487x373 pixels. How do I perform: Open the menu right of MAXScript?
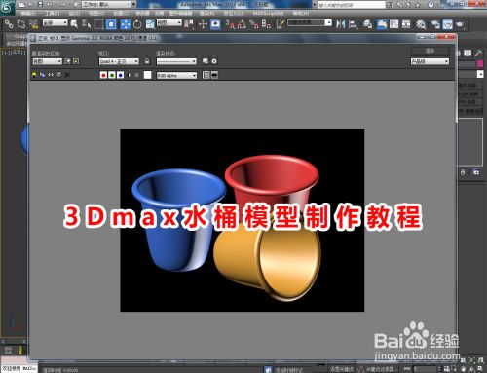(301, 13)
